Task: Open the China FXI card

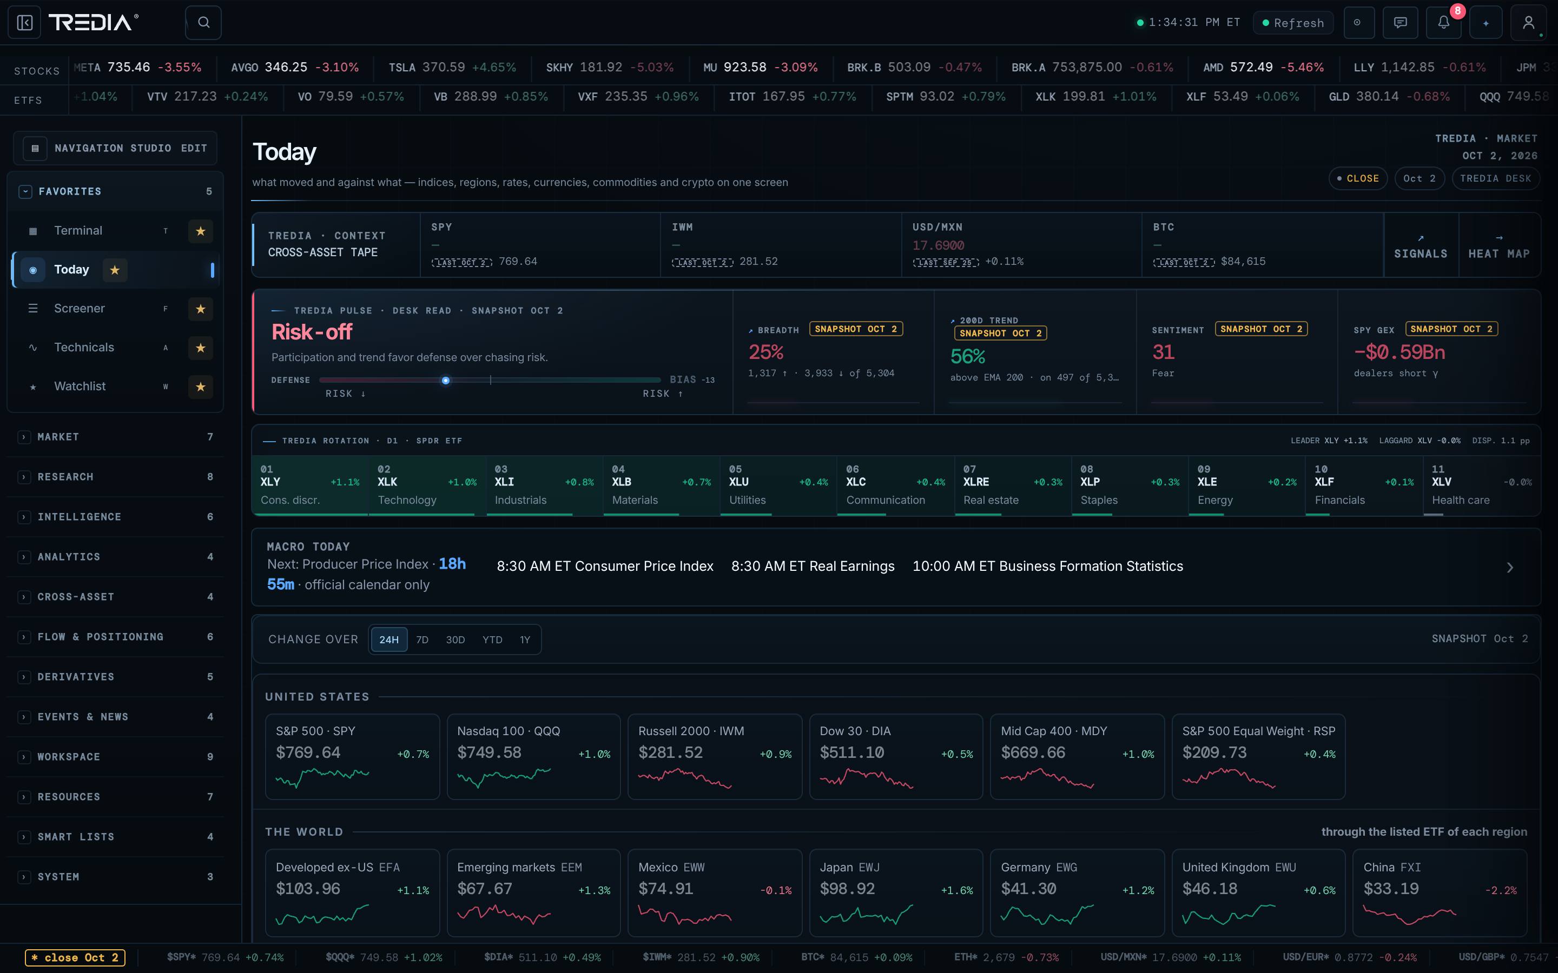Action: [1440, 892]
